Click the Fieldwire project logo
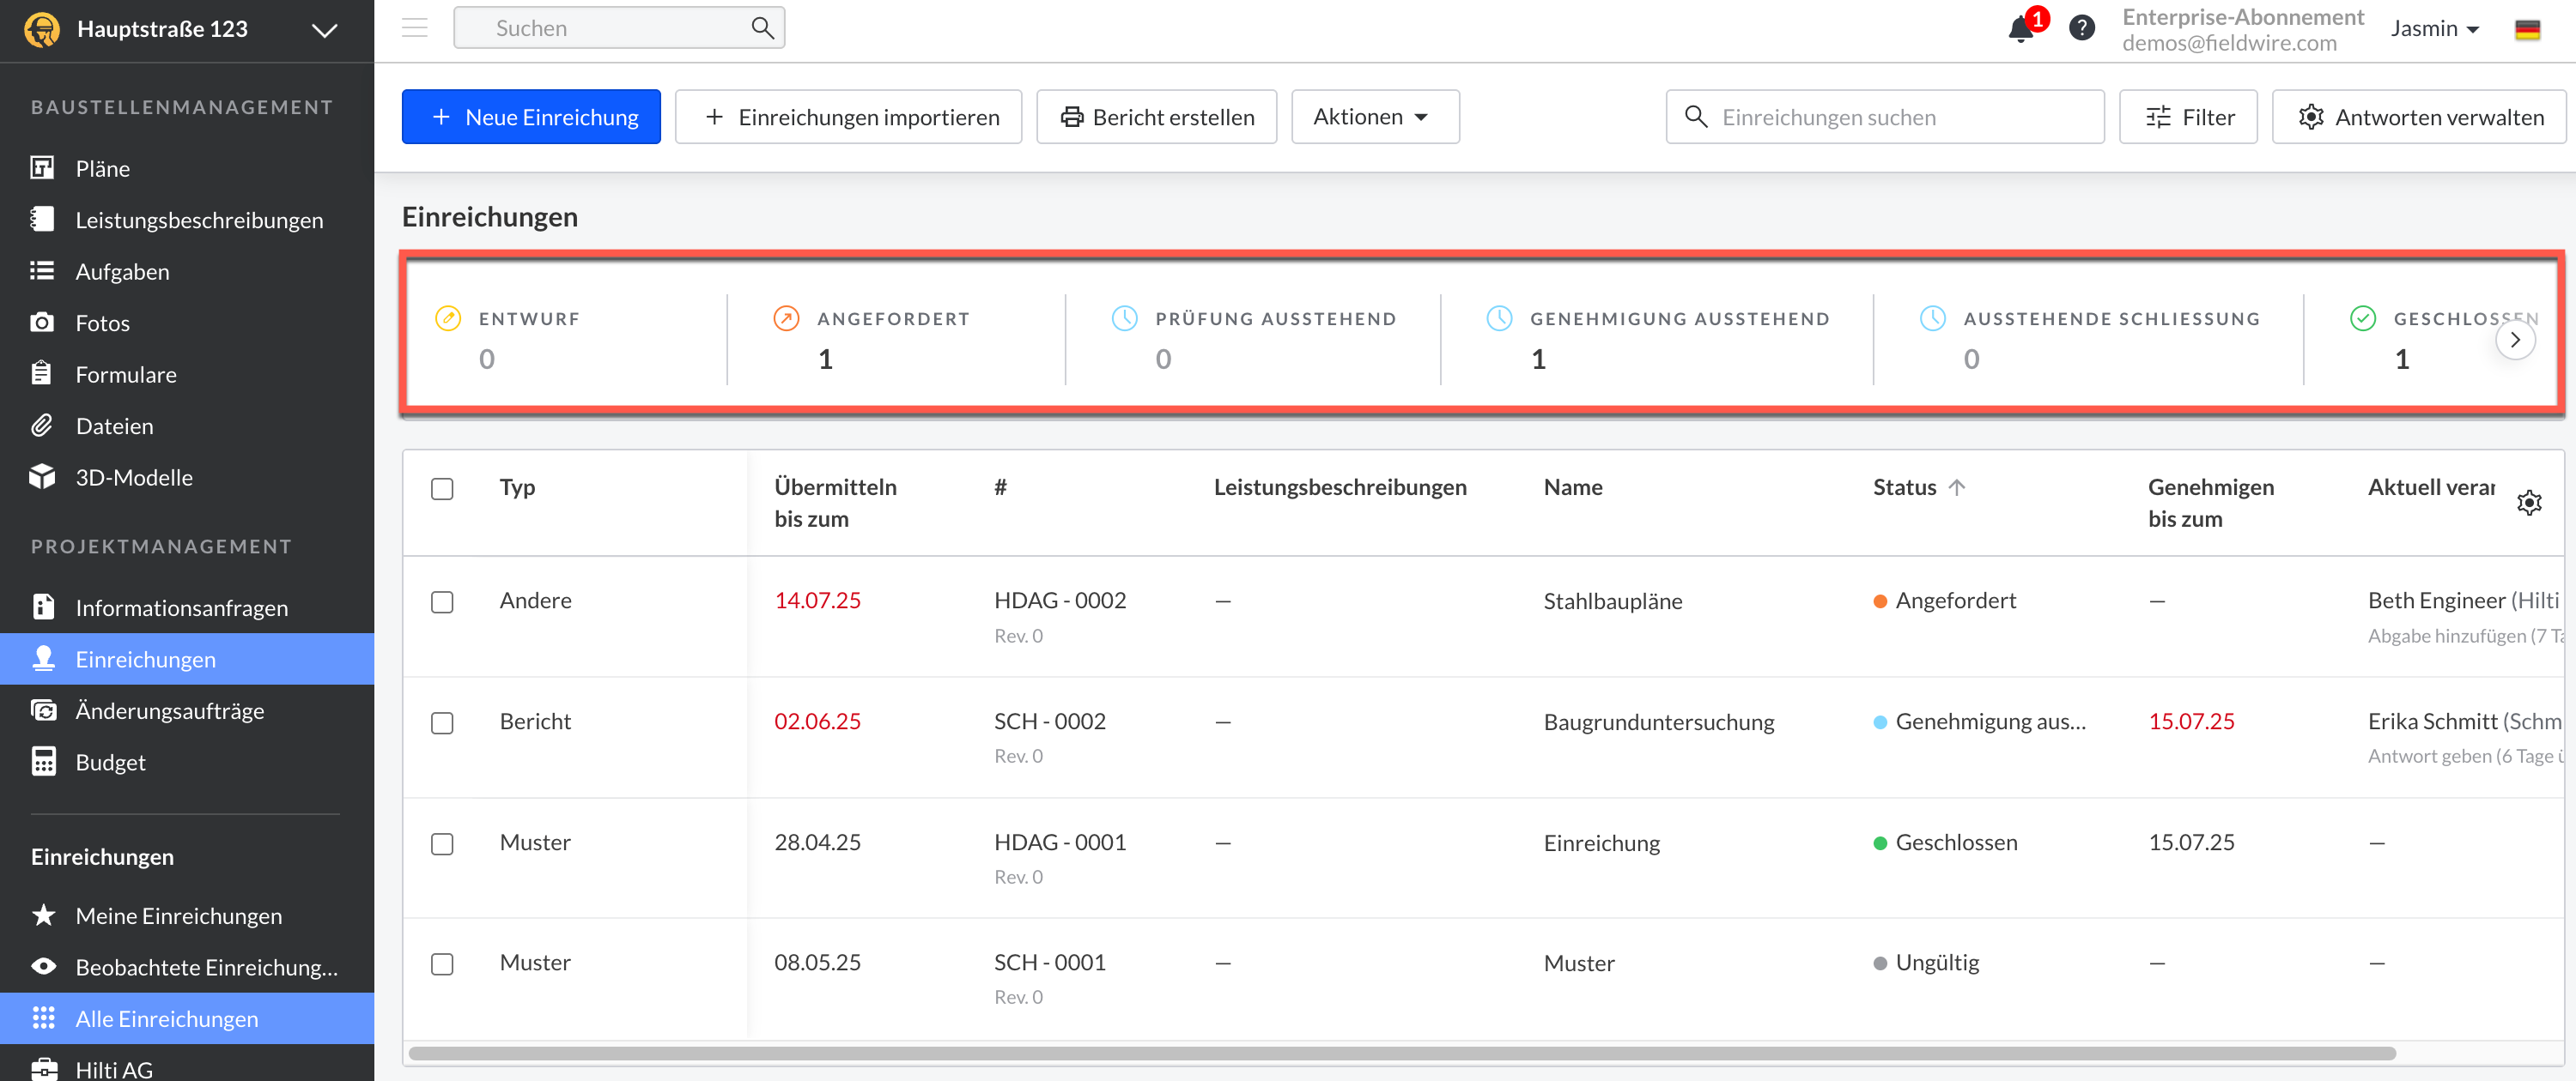This screenshot has height=1081, width=2576. (x=42, y=29)
